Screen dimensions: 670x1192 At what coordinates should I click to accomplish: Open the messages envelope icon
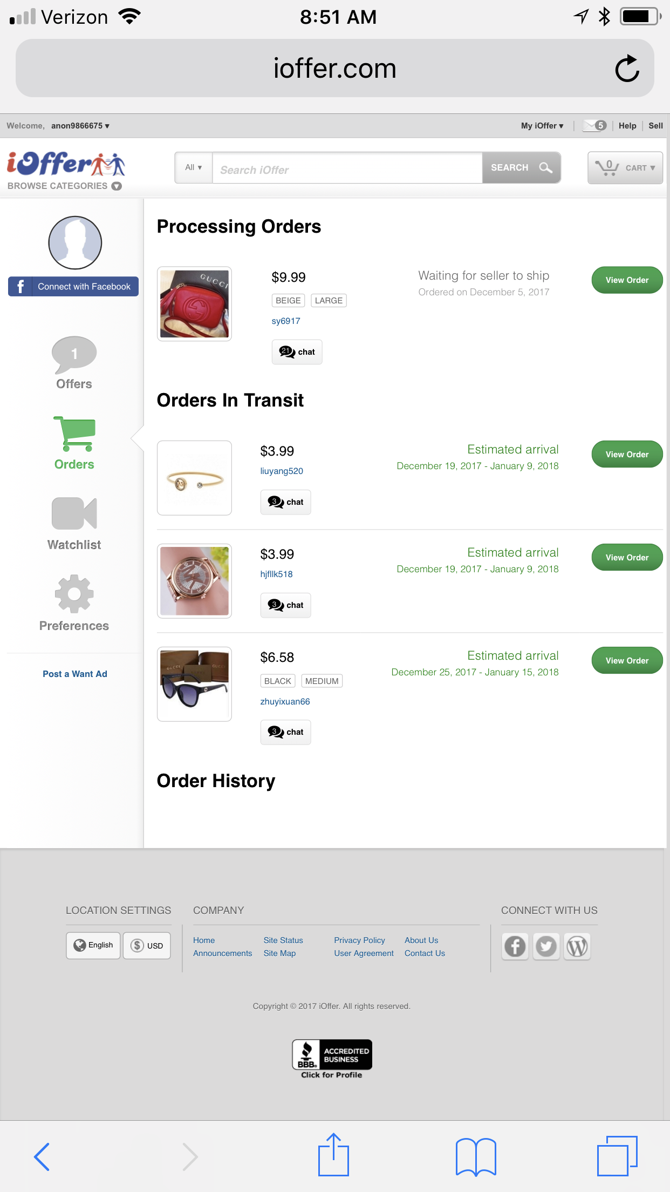pos(595,126)
